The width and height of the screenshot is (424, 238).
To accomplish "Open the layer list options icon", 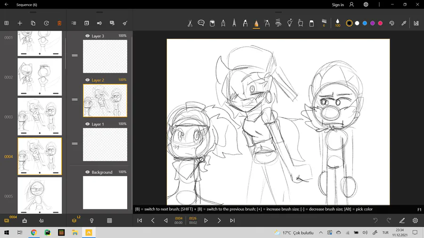I will (x=74, y=23).
